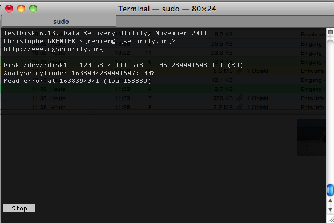Click the Terminal window title text
334x223 pixels.
tap(167, 9)
